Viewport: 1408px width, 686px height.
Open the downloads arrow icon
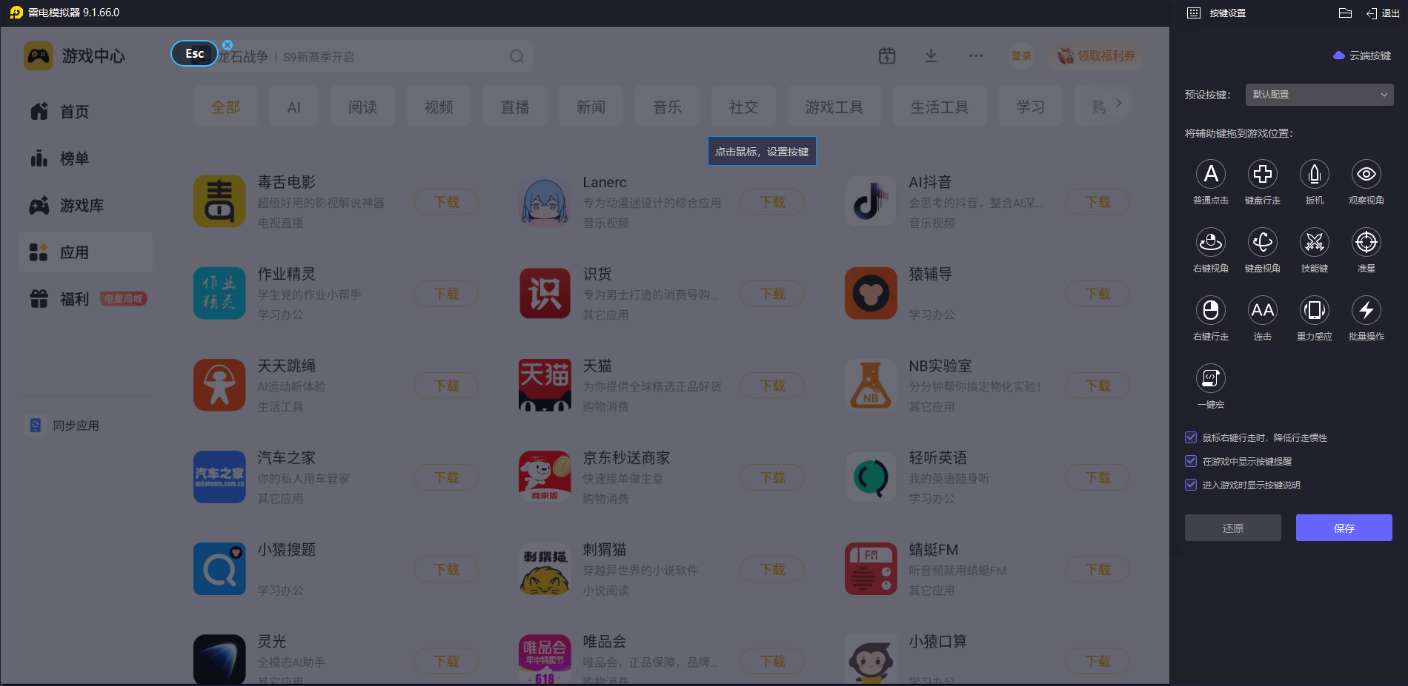click(932, 56)
